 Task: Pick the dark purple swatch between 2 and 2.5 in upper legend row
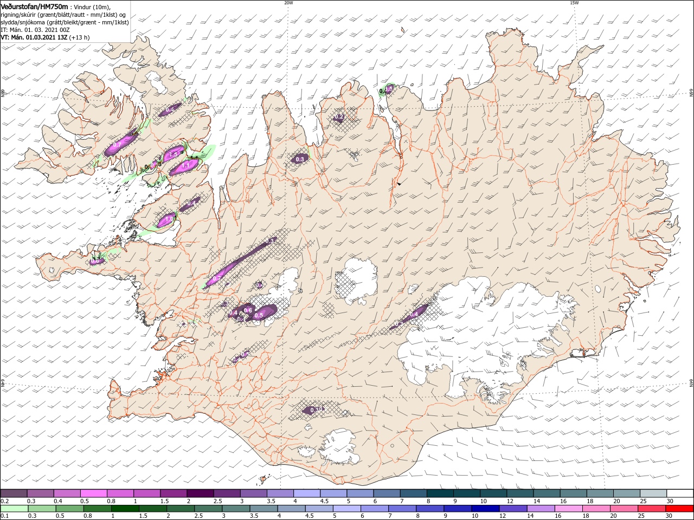(200, 493)
